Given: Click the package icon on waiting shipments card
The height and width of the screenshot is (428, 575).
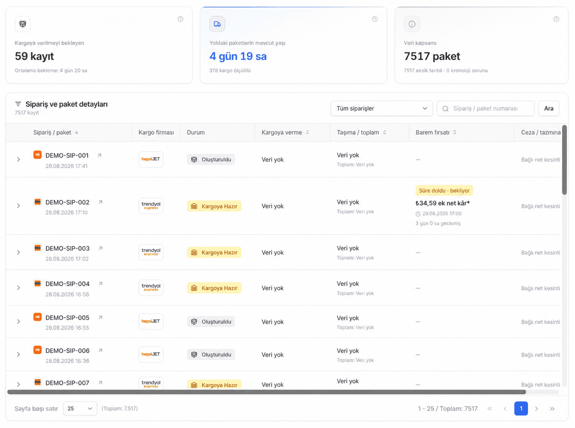Looking at the screenshot, I should (x=23, y=24).
